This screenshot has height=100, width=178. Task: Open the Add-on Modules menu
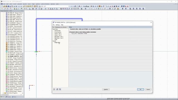[45, 4]
